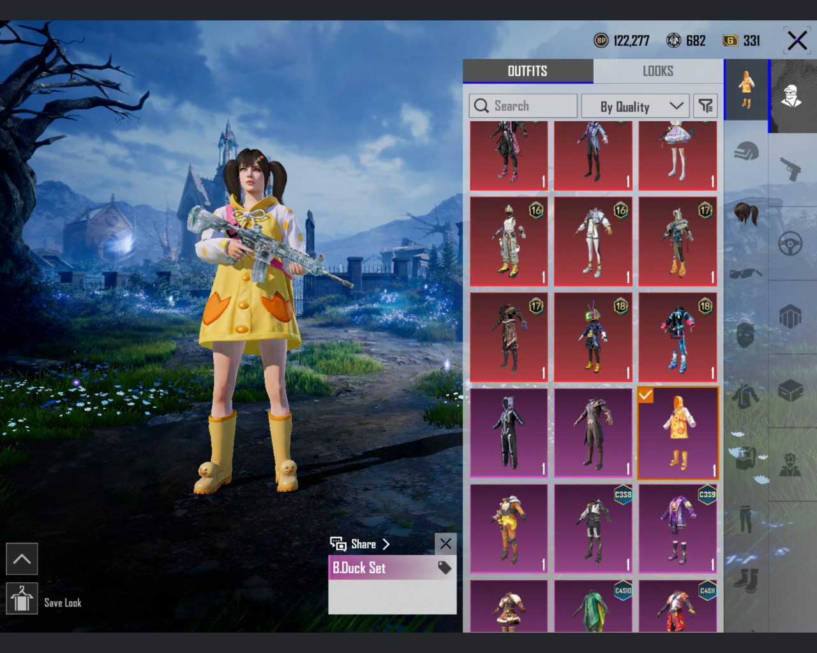Select the top-row purple suit outfit
Image resolution: width=817 pixels, height=653 pixels.
coord(593,156)
